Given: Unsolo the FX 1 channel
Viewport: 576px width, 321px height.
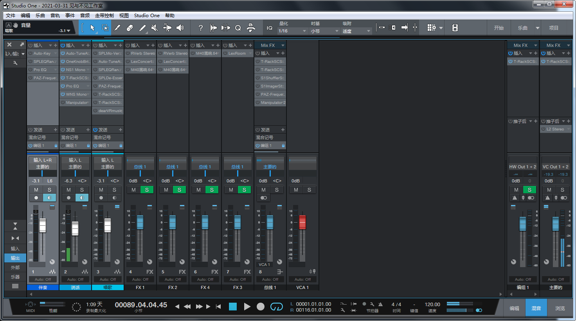Looking at the screenshot, I should click(x=147, y=190).
